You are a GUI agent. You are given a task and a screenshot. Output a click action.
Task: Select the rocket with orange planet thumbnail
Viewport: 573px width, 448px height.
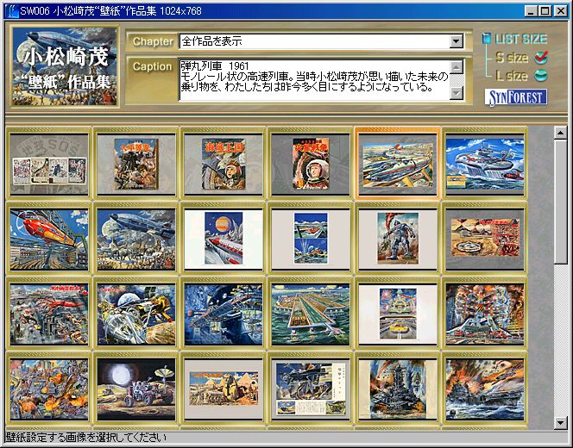[x=224, y=240]
